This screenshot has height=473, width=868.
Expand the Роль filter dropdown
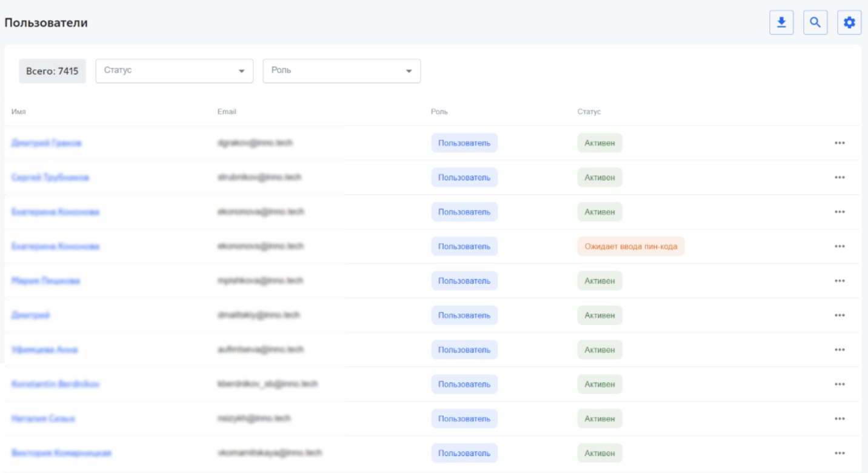(x=342, y=71)
